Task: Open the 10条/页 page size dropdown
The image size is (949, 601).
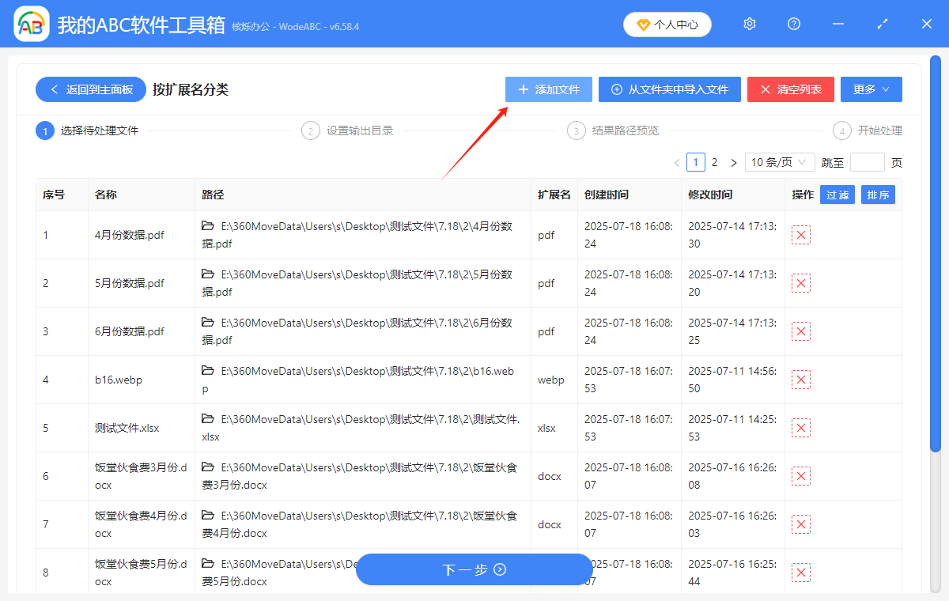Action: [x=780, y=161]
